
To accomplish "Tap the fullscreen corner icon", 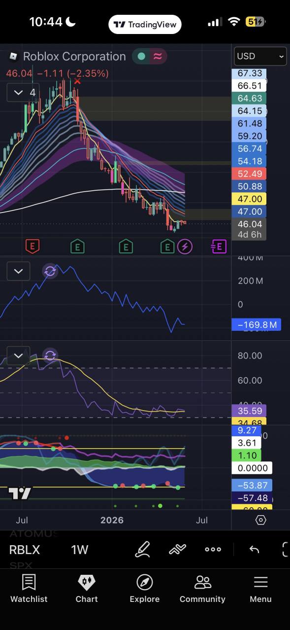I will pos(286,549).
